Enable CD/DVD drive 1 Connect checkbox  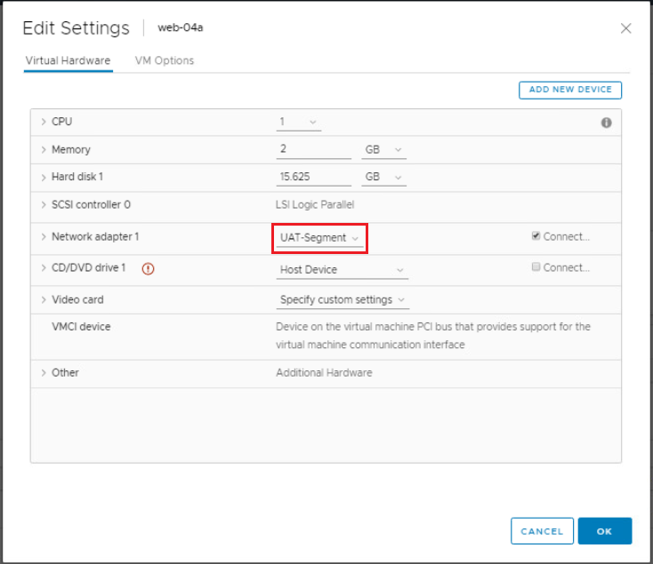pyautogui.click(x=536, y=266)
